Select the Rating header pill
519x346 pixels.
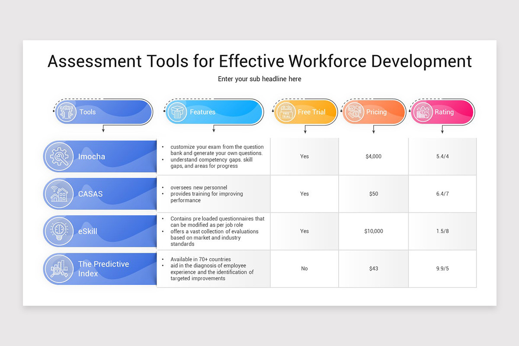442,112
